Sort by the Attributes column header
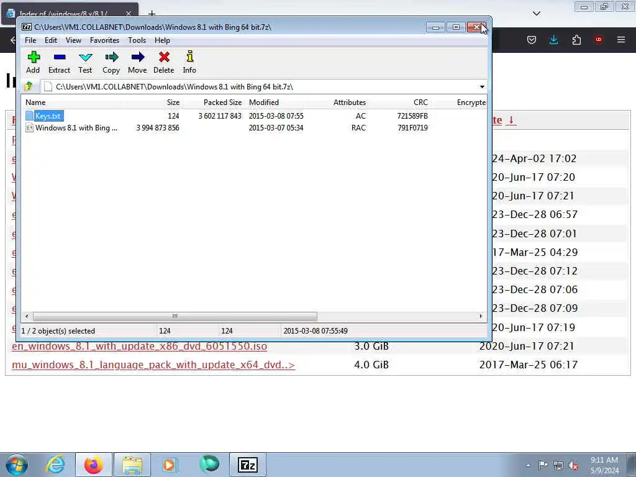 pos(338,102)
